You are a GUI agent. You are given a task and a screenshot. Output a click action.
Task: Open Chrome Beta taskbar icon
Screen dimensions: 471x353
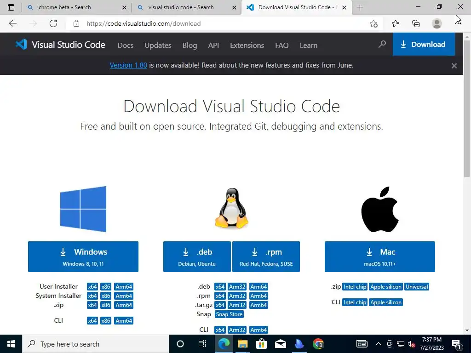point(318,344)
